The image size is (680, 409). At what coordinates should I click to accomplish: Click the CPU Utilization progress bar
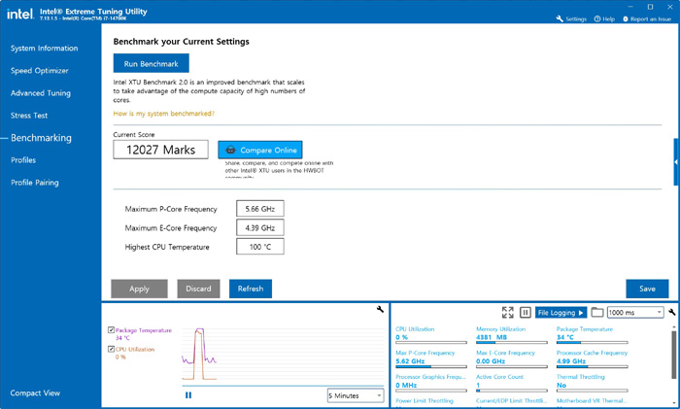[431, 343]
